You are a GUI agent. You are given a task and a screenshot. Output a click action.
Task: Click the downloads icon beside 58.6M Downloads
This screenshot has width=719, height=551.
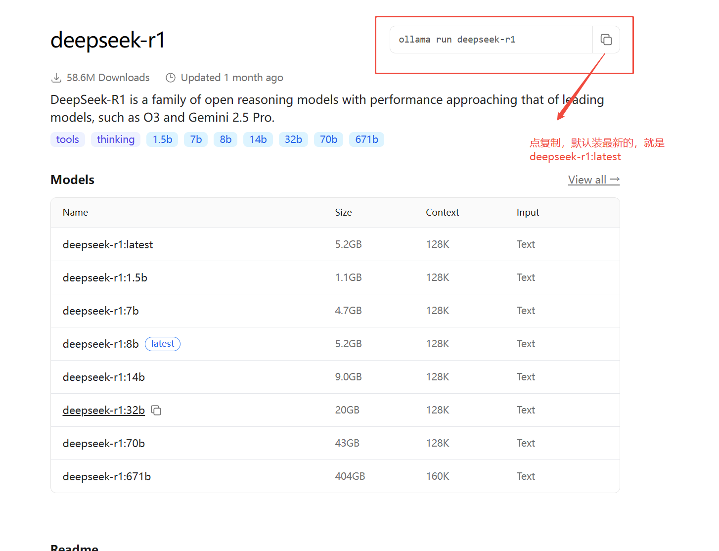(56, 78)
